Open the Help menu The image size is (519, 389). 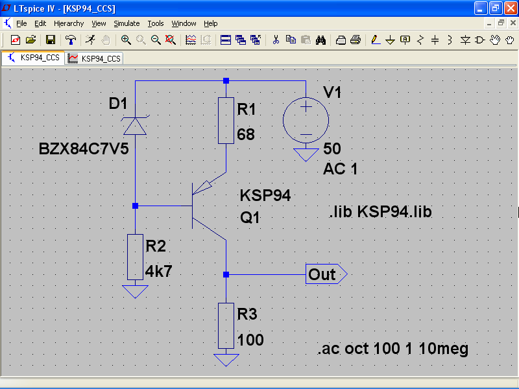click(210, 23)
